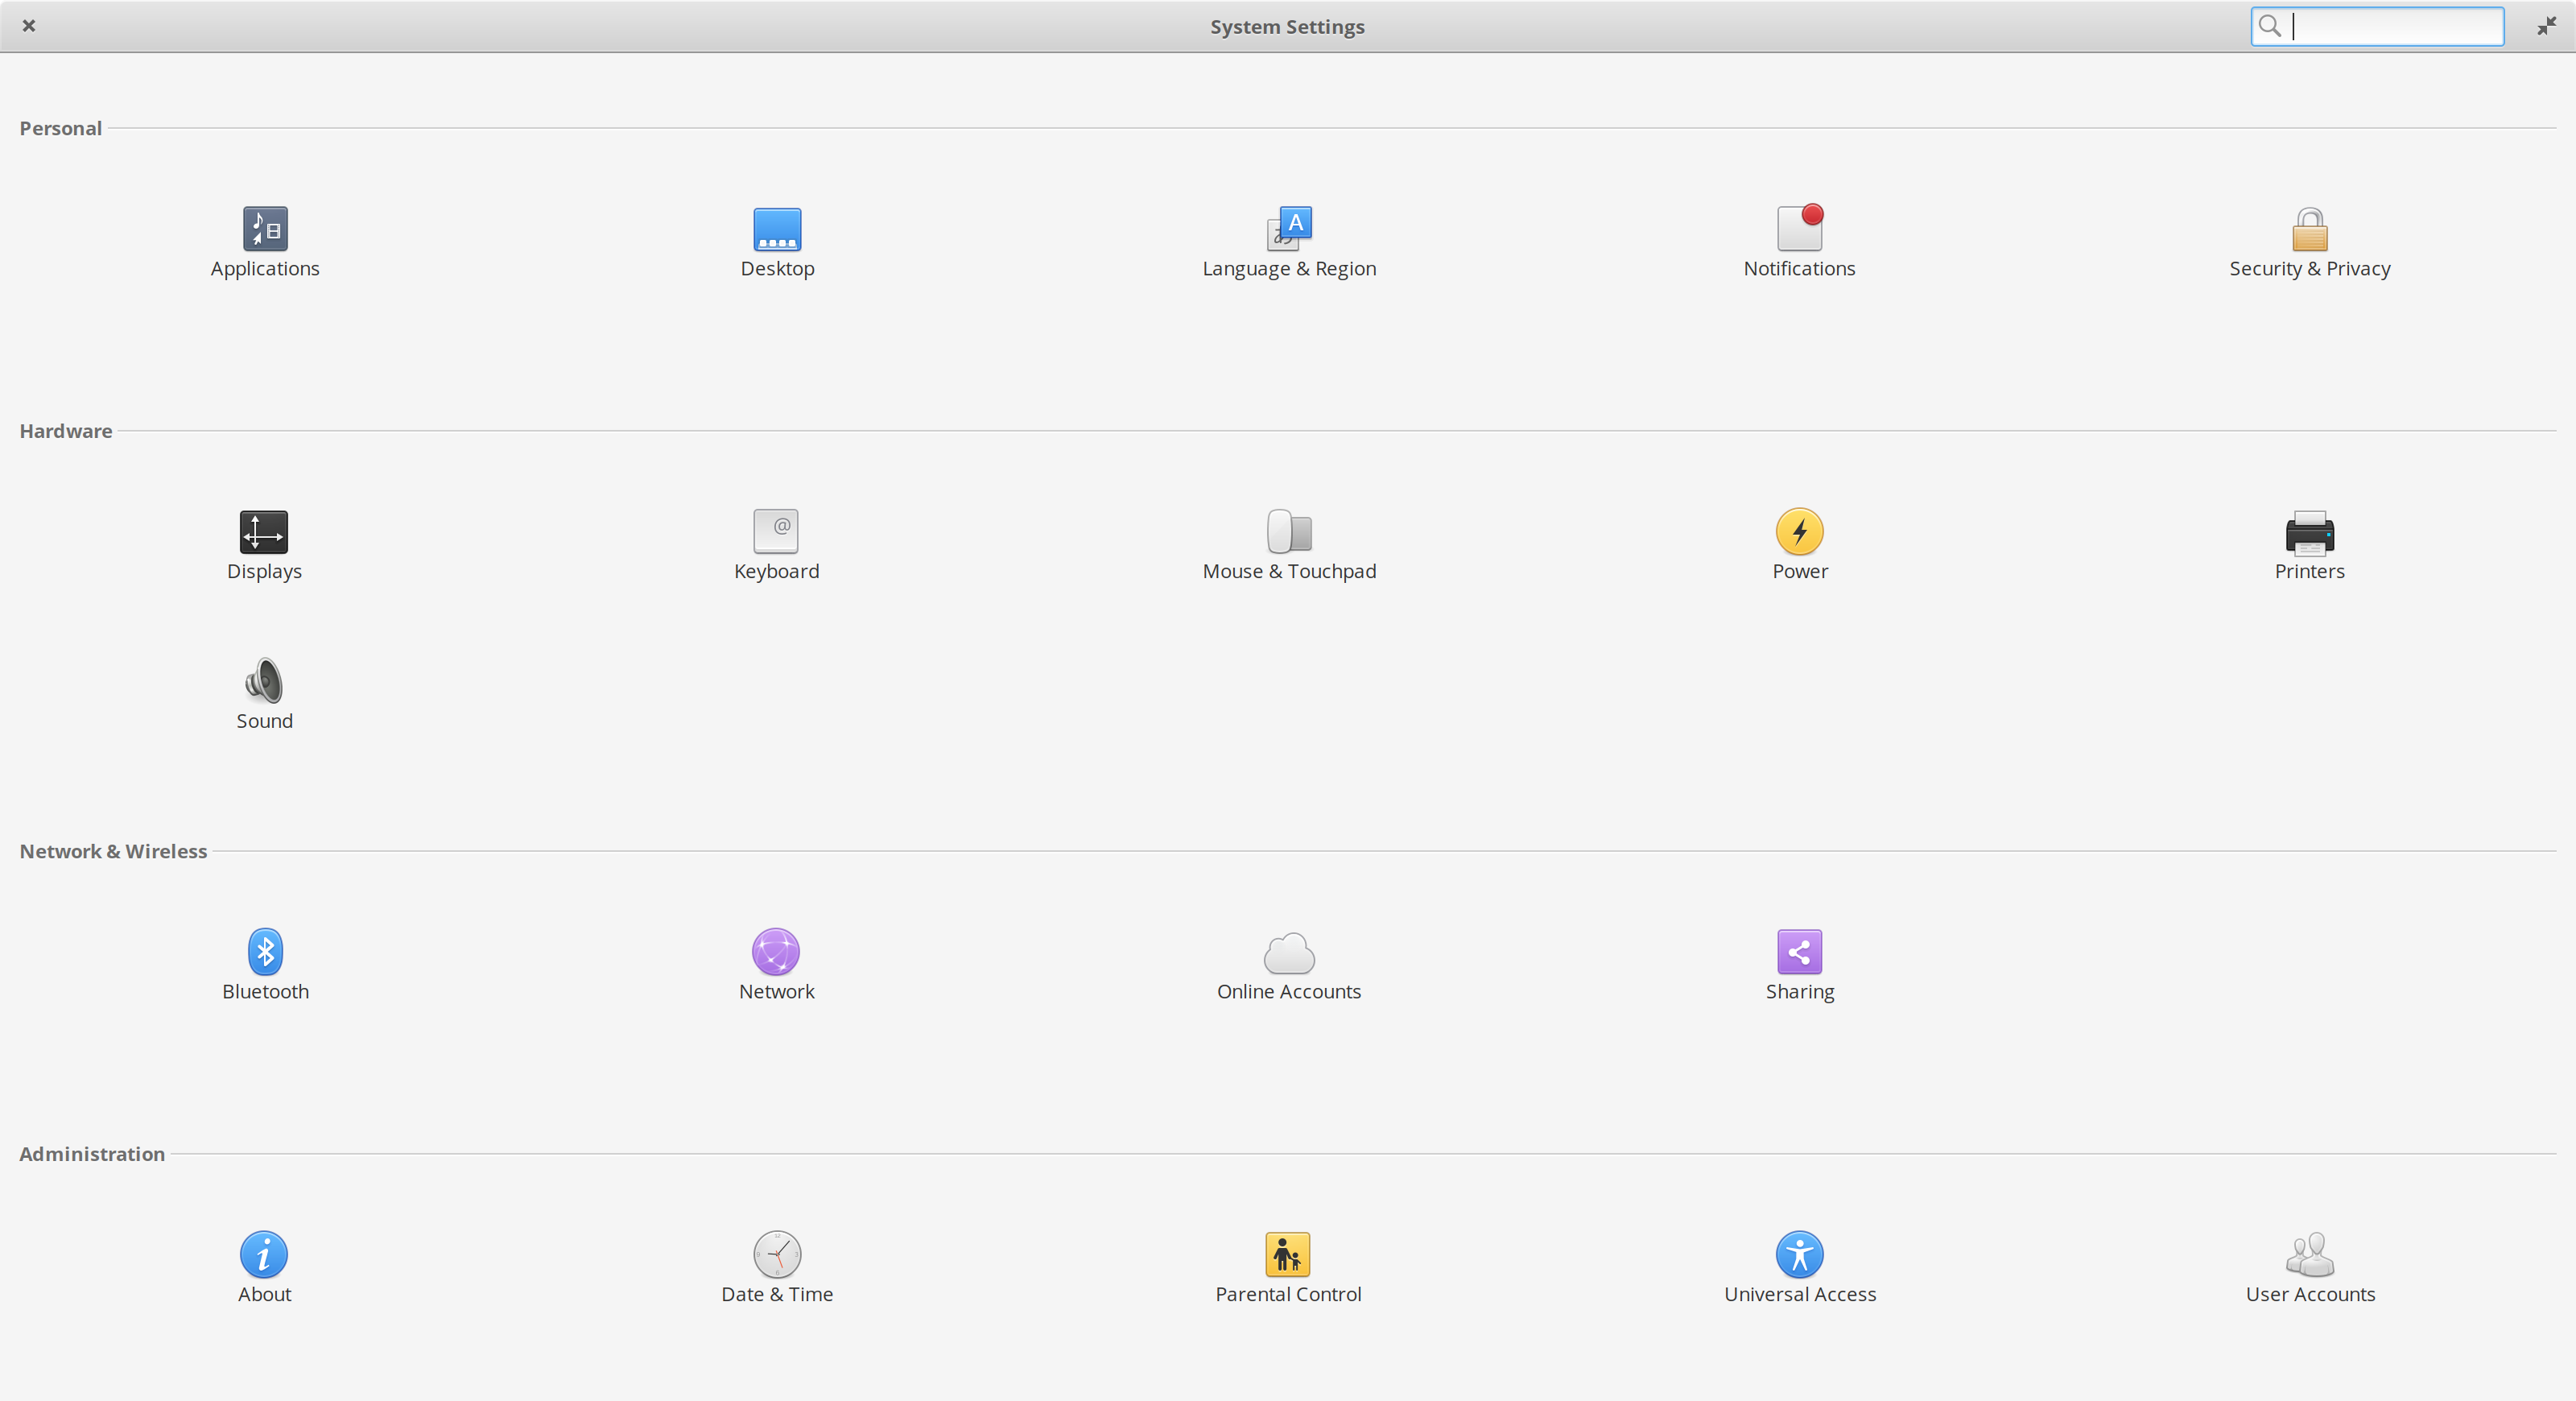Open User Accounts settings
This screenshot has width=2576, height=1401.
2309,1267
